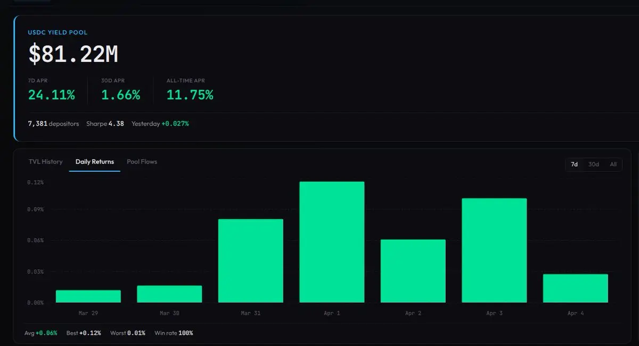Click the Sharpe 4.38 statistic

[x=105, y=123]
